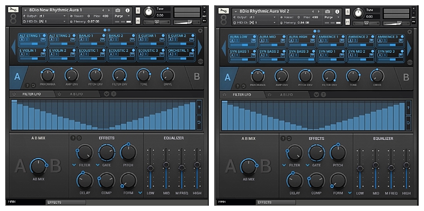The width and height of the screenshot is (424, 211).
Task: Click T icon next to A B LFO in New Rhythmic Aura 1
Action: (114, 94)
